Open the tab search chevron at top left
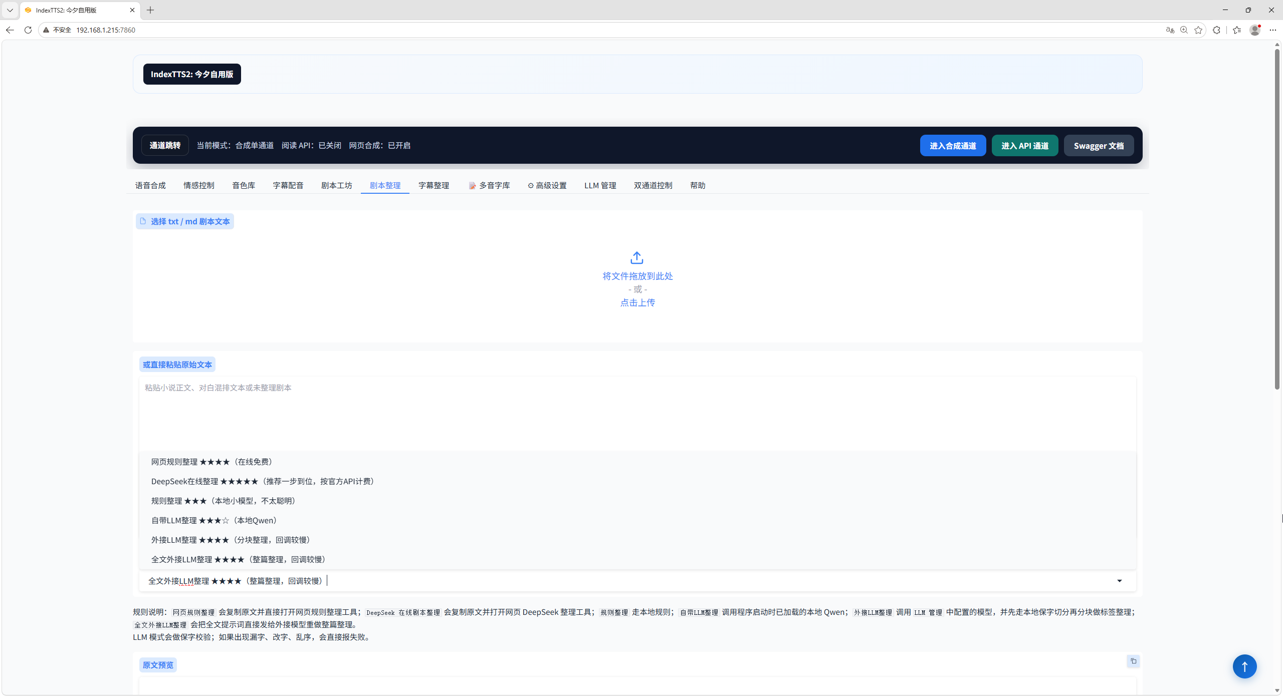This screenshot has width=1283, height=697. tap(10, 10)
